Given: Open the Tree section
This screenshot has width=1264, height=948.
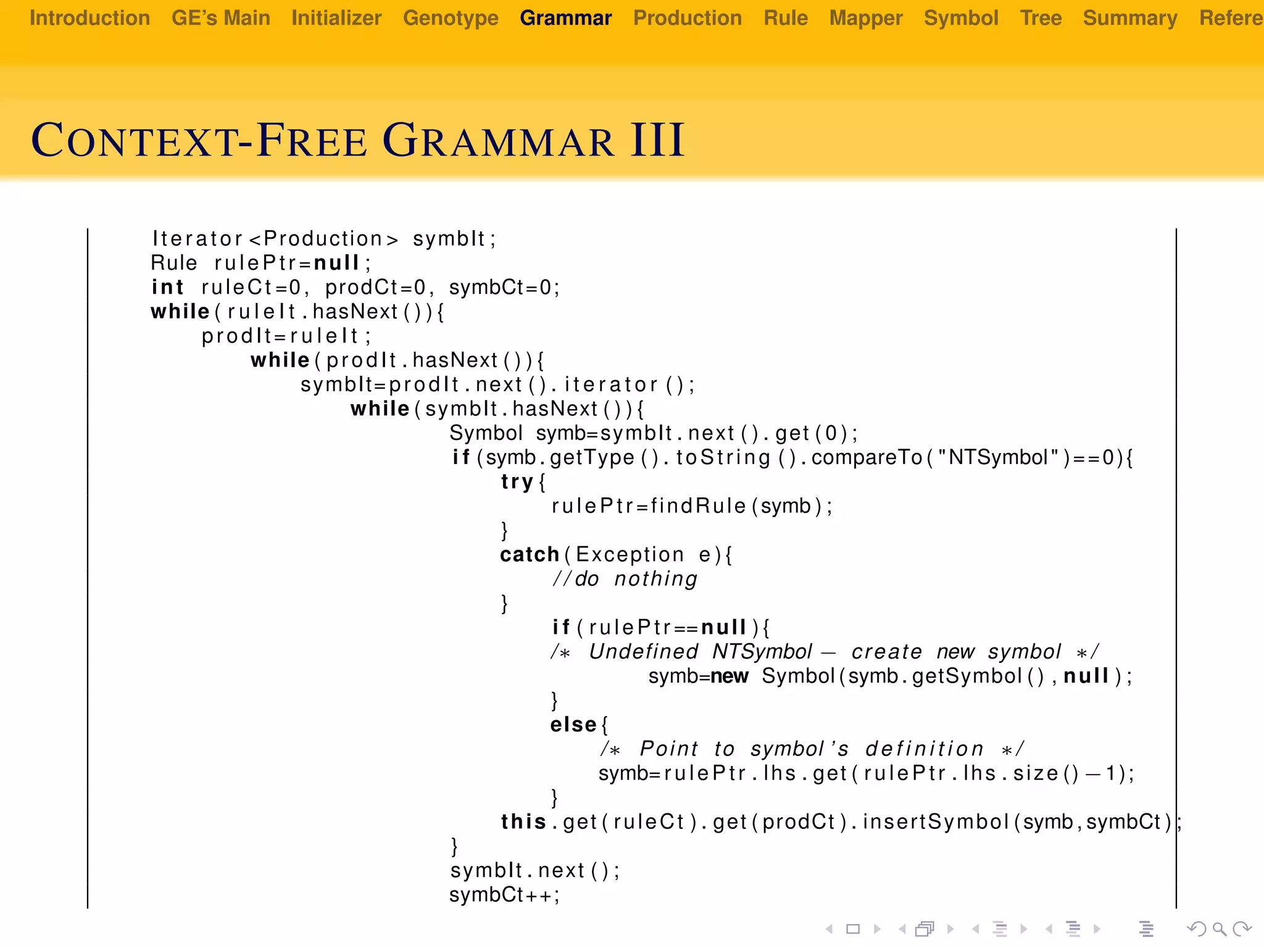Looking at the screenshot, I should [x=1041, y=18].
